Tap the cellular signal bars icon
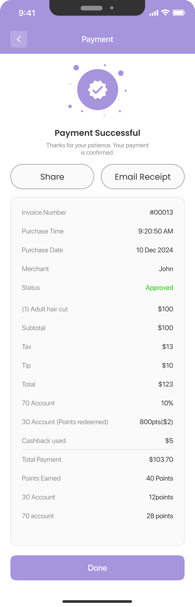 (154, 13)
